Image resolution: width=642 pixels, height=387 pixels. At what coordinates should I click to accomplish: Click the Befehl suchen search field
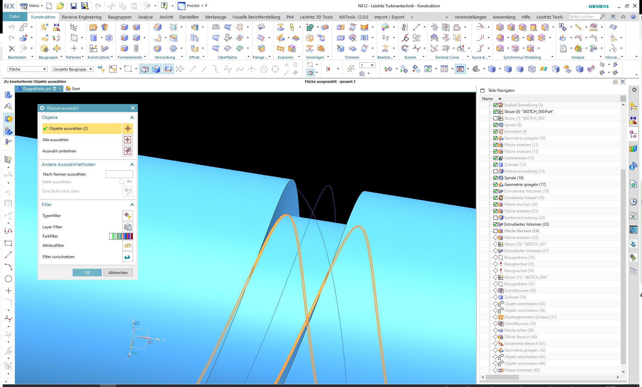coord(584,17)
